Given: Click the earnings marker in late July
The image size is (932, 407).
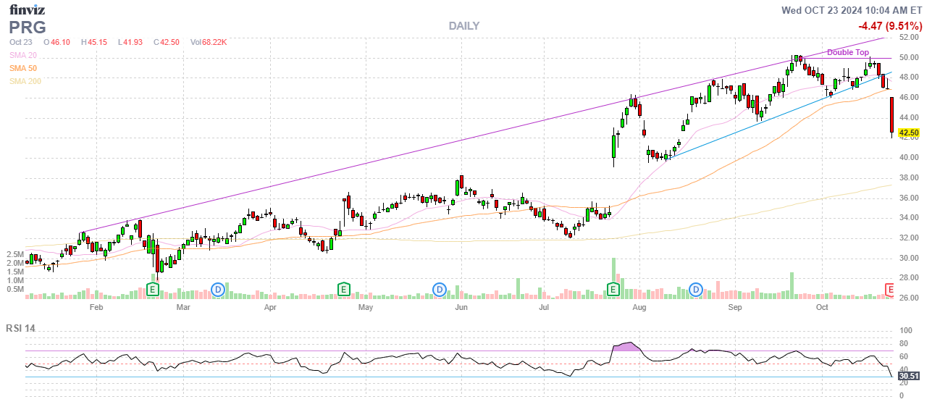Looking at the screenshot, I should [613, 290].
